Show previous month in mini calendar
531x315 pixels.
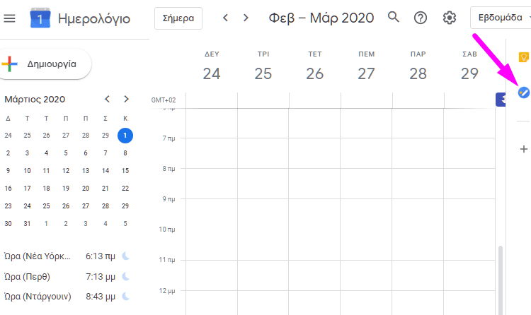pos(107,99)
